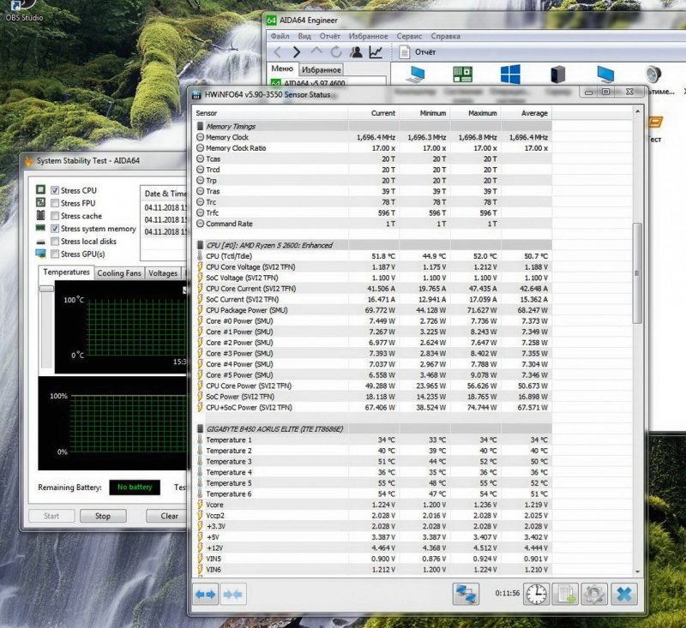The image size is (686, 628).
Task: Open the speaker multimedia icon in AIDA64
Action: coord(653,75)
